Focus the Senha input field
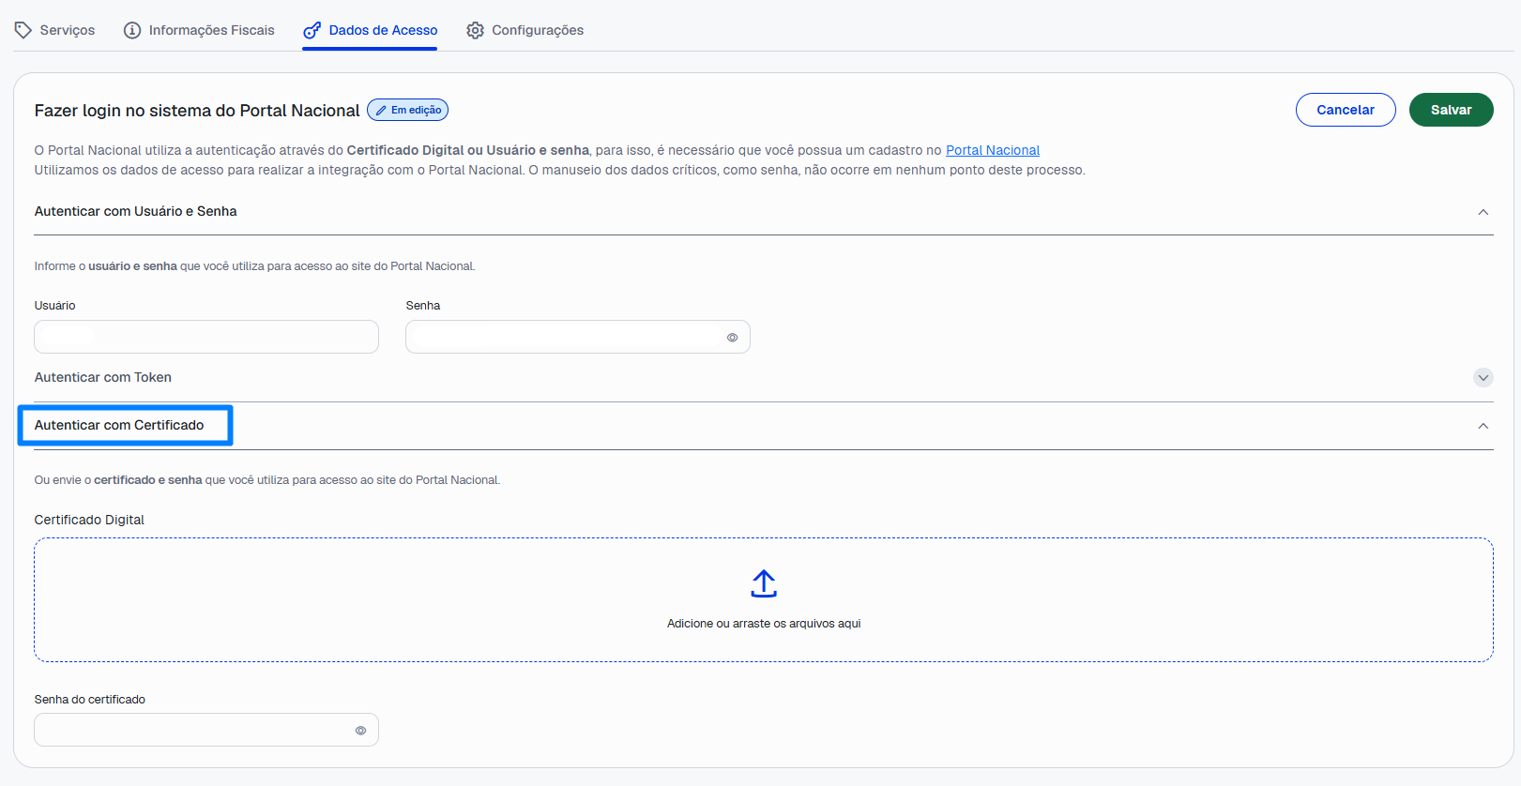Image resolution: width=1521 pixels, height=786 pixels. point(578,337)
